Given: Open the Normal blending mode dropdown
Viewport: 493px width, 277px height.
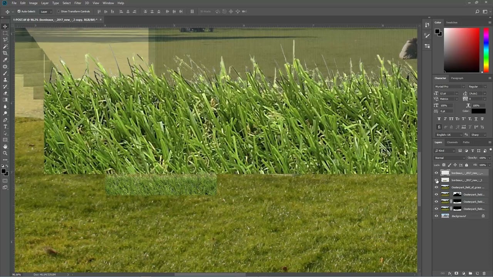Looking at the screenshot, I should click(450, 158).
